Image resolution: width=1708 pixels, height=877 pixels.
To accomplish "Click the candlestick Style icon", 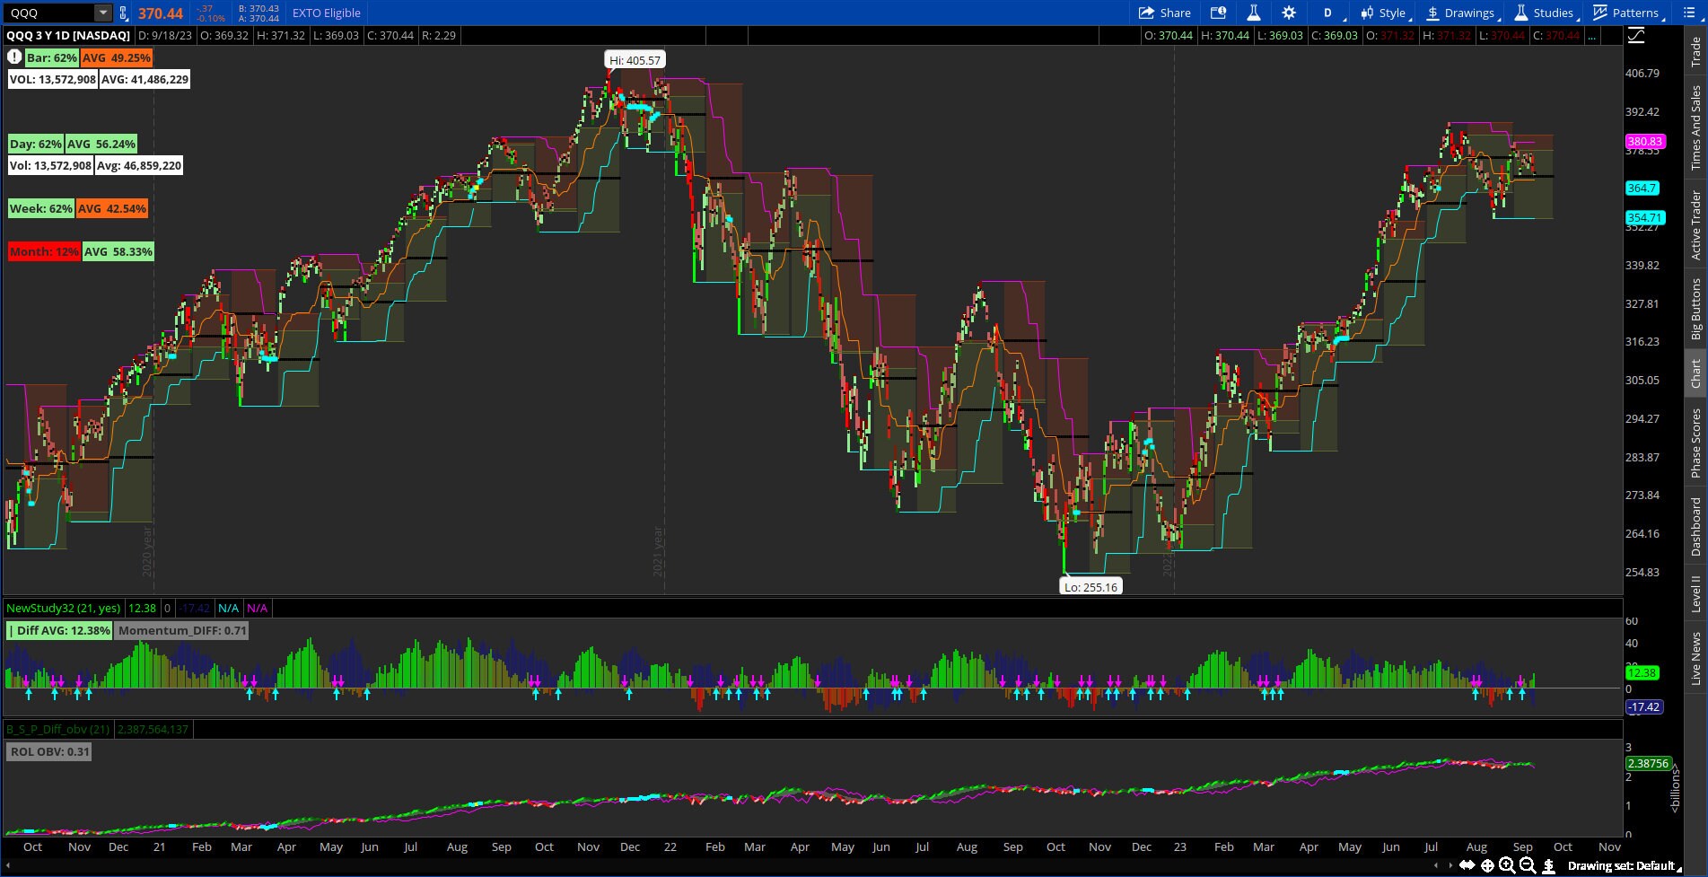I will pyautogui.click(x=1365, y=13).
